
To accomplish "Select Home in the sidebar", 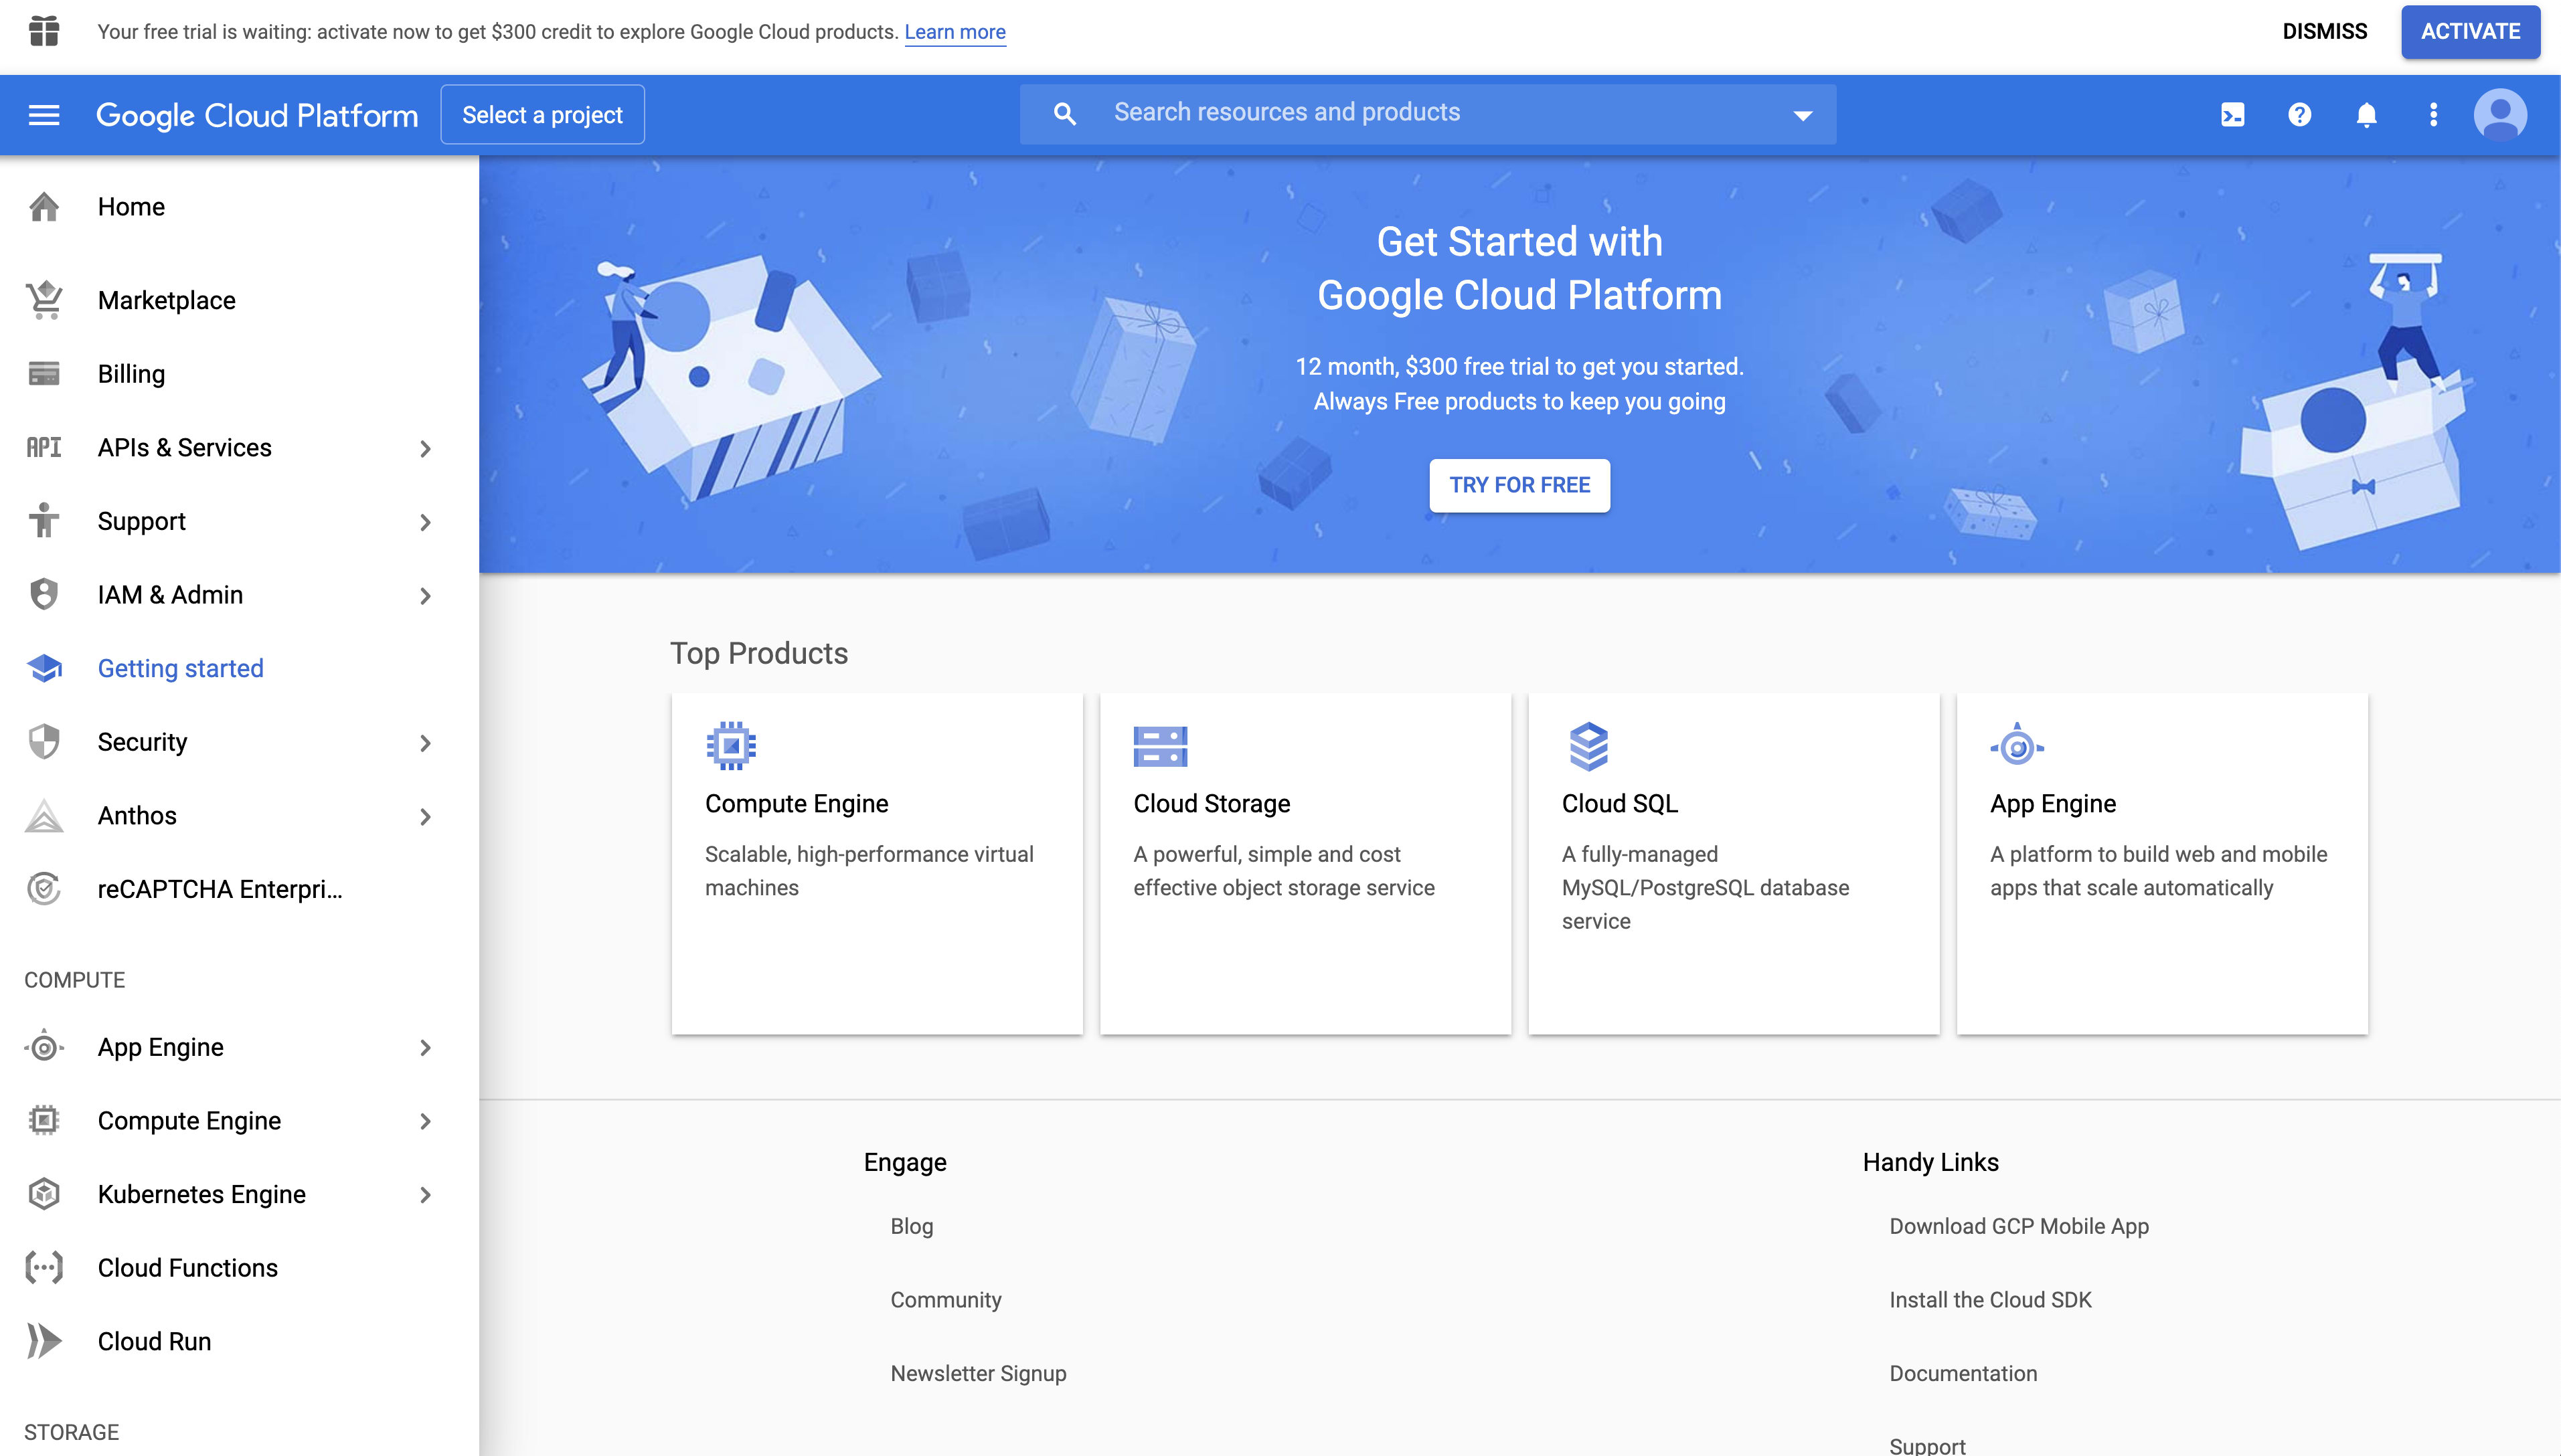I will [239, 207].
